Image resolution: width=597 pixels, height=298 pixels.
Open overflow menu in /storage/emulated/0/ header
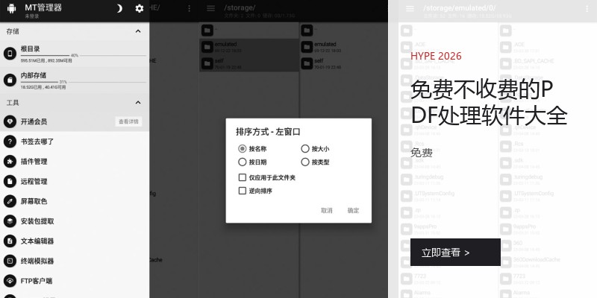coord(587,8)
